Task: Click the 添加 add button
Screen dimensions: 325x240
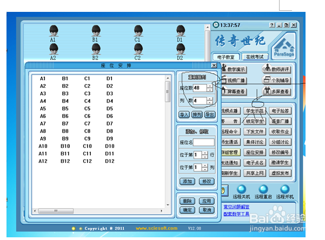Action: click(187, 181)
